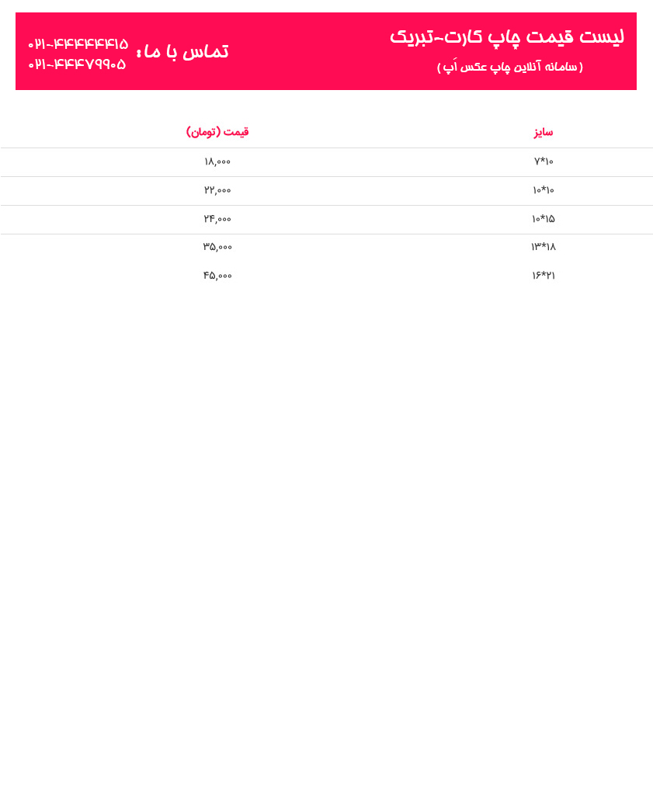
Task: Click the title 'لیست قیمت چاپ کارت-تبریک'
Action: (x=507, y=38)
